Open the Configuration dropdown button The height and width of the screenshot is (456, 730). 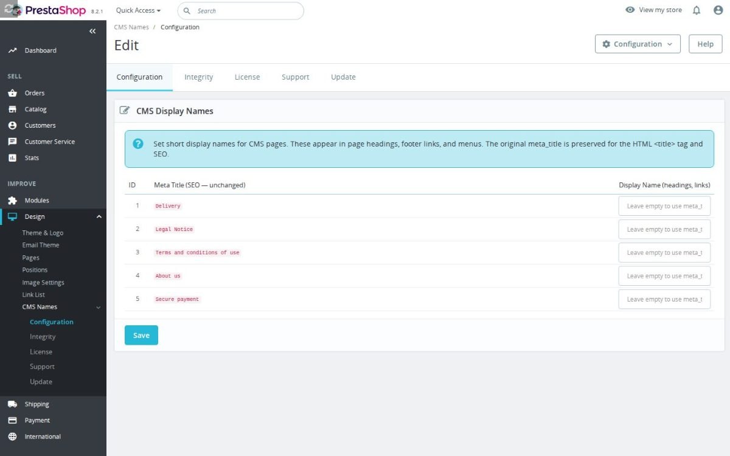pos(638,44)
